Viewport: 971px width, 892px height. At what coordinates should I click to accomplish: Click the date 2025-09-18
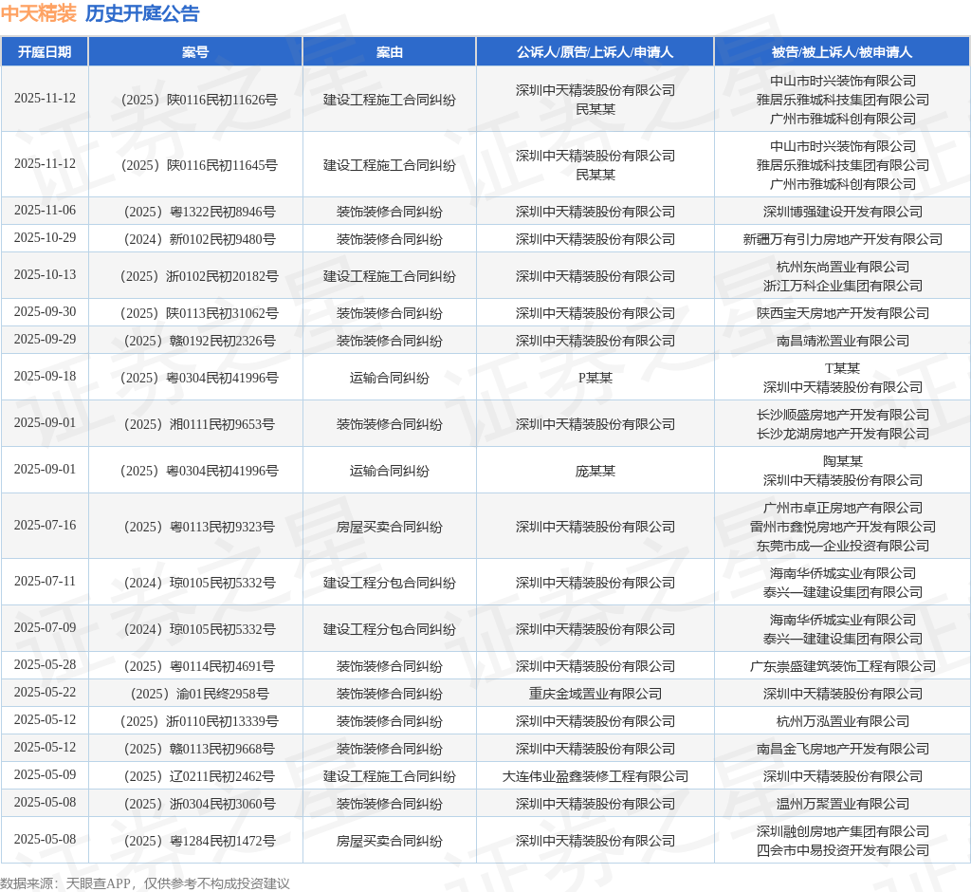click(x=45, y=377)
